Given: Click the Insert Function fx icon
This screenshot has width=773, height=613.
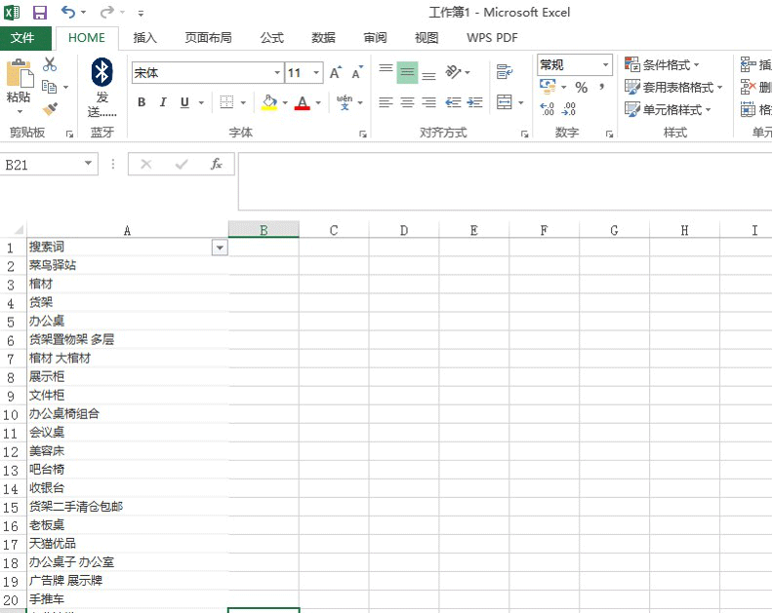Looking at the screenshot, I should point(217,165).
